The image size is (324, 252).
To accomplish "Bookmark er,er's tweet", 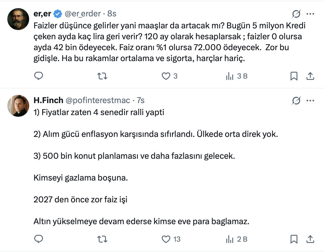I will tap(294, 76).
